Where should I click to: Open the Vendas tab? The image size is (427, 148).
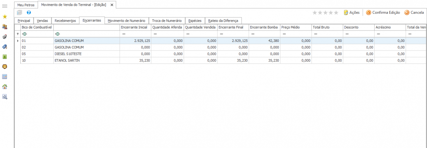pos(42,21)
